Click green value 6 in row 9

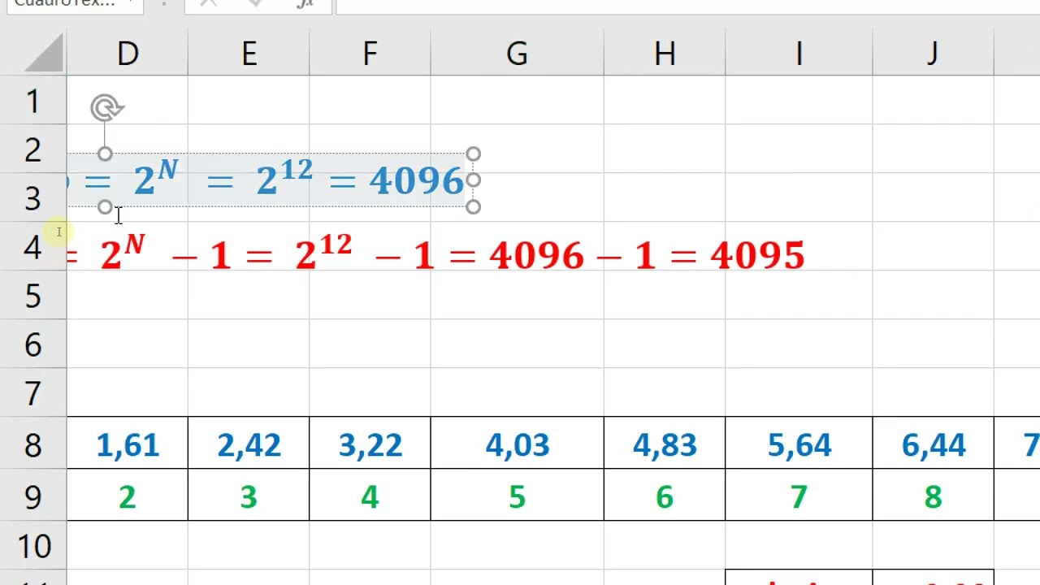pyautogui.click(x=665, y=496)
